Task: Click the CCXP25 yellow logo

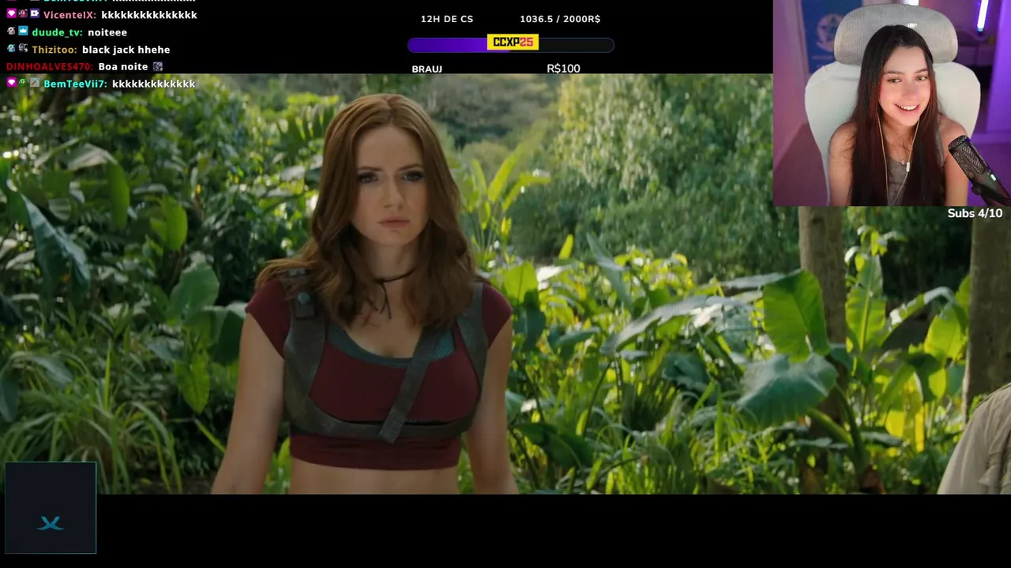Action: (513, 43)
